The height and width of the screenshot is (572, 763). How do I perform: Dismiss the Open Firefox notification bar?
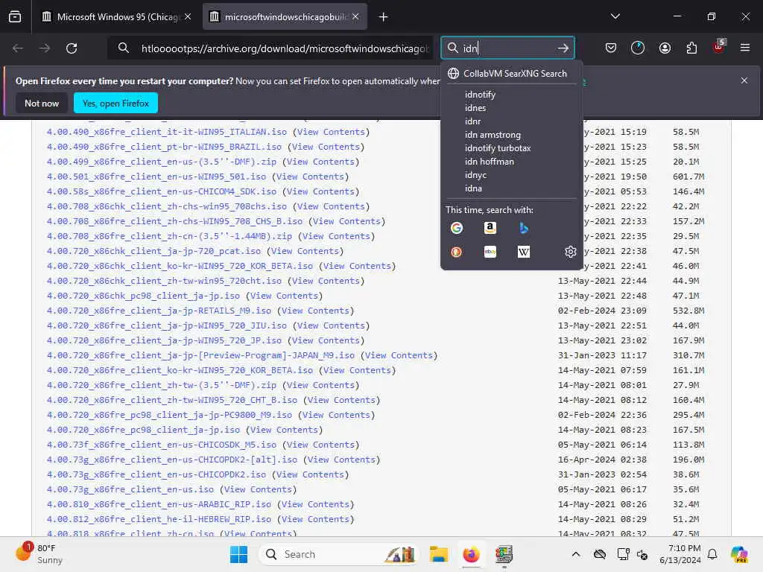tap(744, 80)
